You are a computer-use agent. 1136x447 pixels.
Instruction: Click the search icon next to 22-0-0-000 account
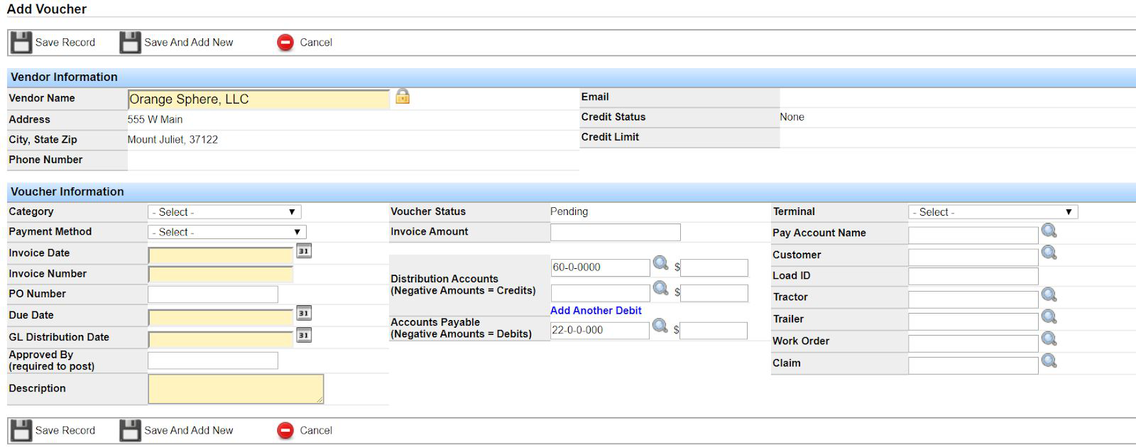[660, 326]
